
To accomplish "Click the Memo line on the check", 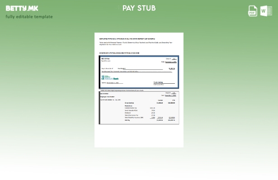I will pyautogui.click(x=111, y=83).
